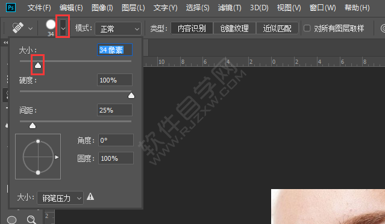
Task: Select the 创建纹理 type button
Action: [234, 28]
